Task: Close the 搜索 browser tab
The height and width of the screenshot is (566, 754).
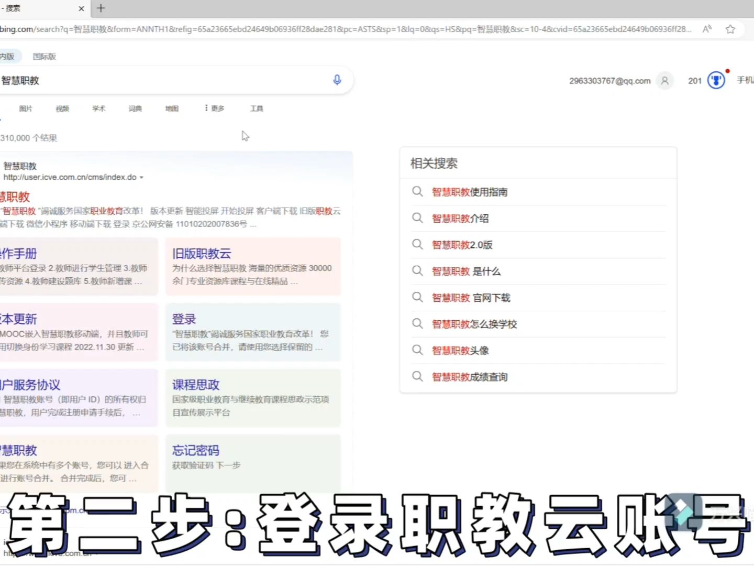Action: pos(81,8)
